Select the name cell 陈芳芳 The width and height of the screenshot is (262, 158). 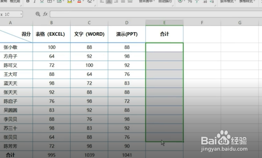(16, 146)
